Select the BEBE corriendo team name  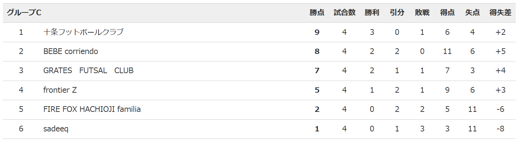(x=71, y=51)
